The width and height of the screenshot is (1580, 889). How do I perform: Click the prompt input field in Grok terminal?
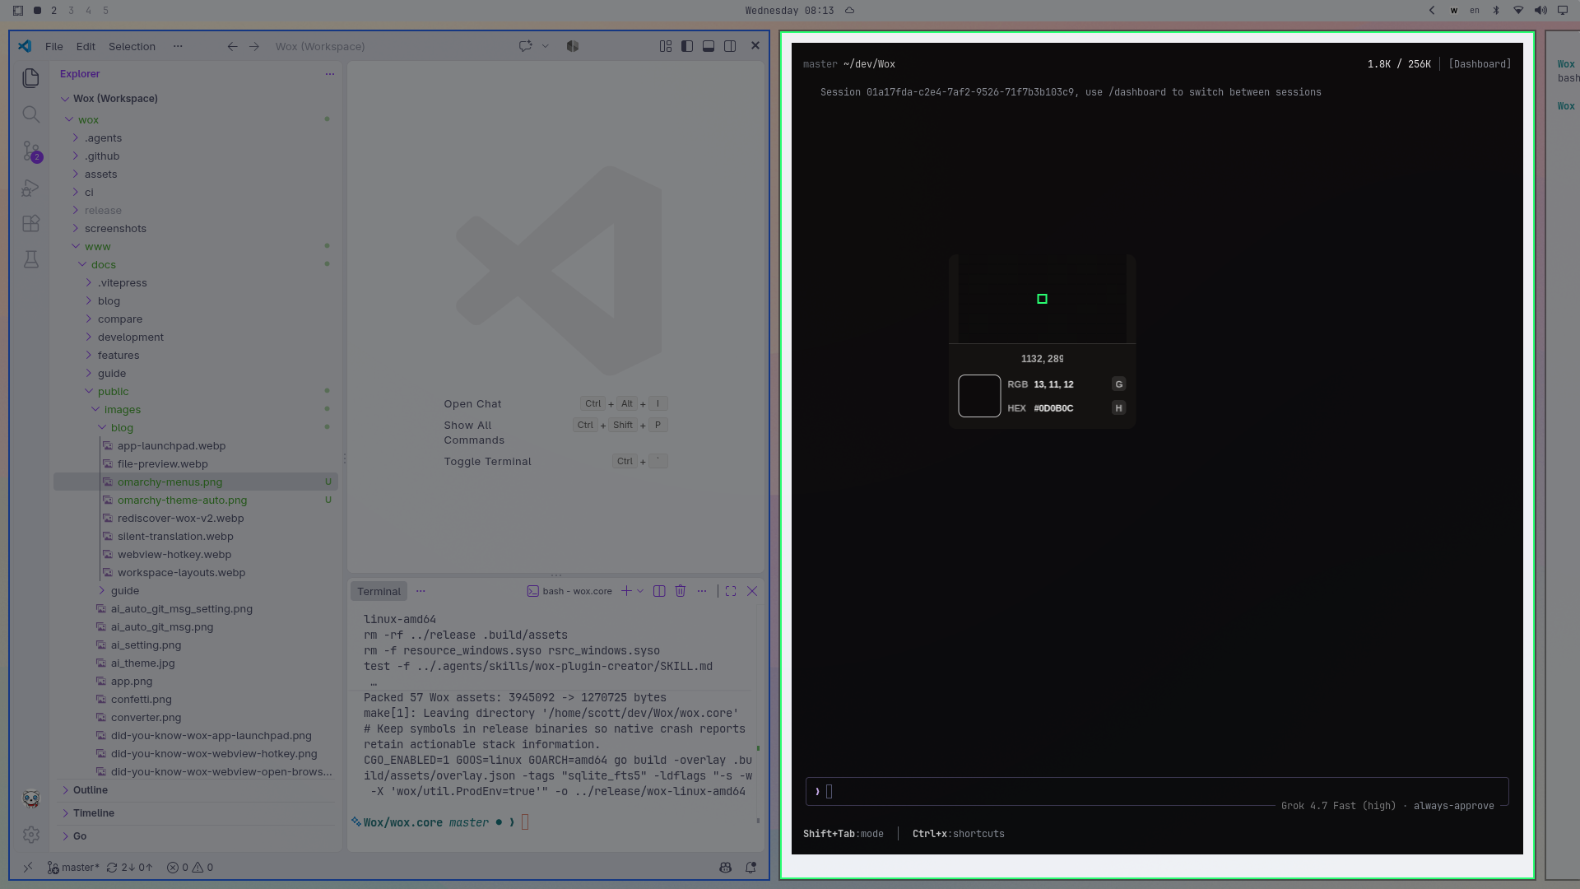(1156, 792)
